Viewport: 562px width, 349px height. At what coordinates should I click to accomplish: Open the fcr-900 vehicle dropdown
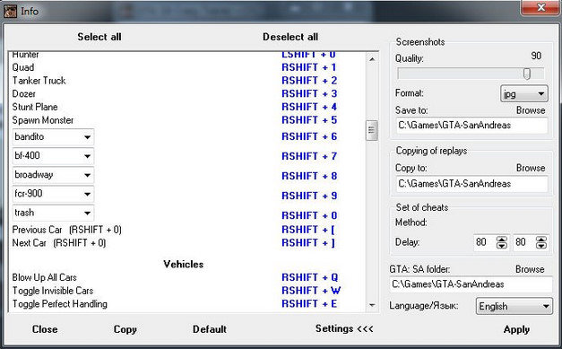pos(53,194)
